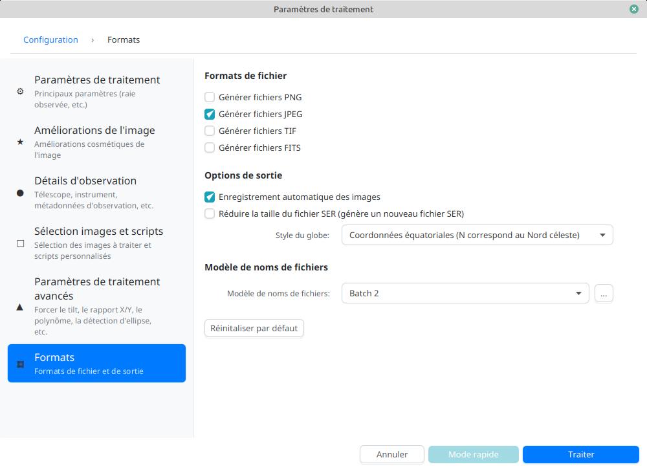Image resolution: width=647 pixels, height=471 pixels.
Task: Click the Formats breadcrumb text
Action: [x=124, y=39]
